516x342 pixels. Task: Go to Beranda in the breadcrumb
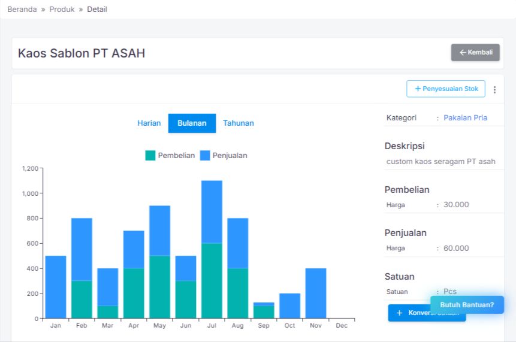pyautogui.click(x=22, y=10)
